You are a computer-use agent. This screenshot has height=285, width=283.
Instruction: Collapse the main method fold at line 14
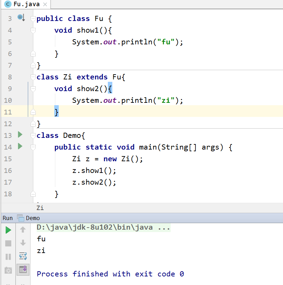pyautogui.click(x=33, y=147)
